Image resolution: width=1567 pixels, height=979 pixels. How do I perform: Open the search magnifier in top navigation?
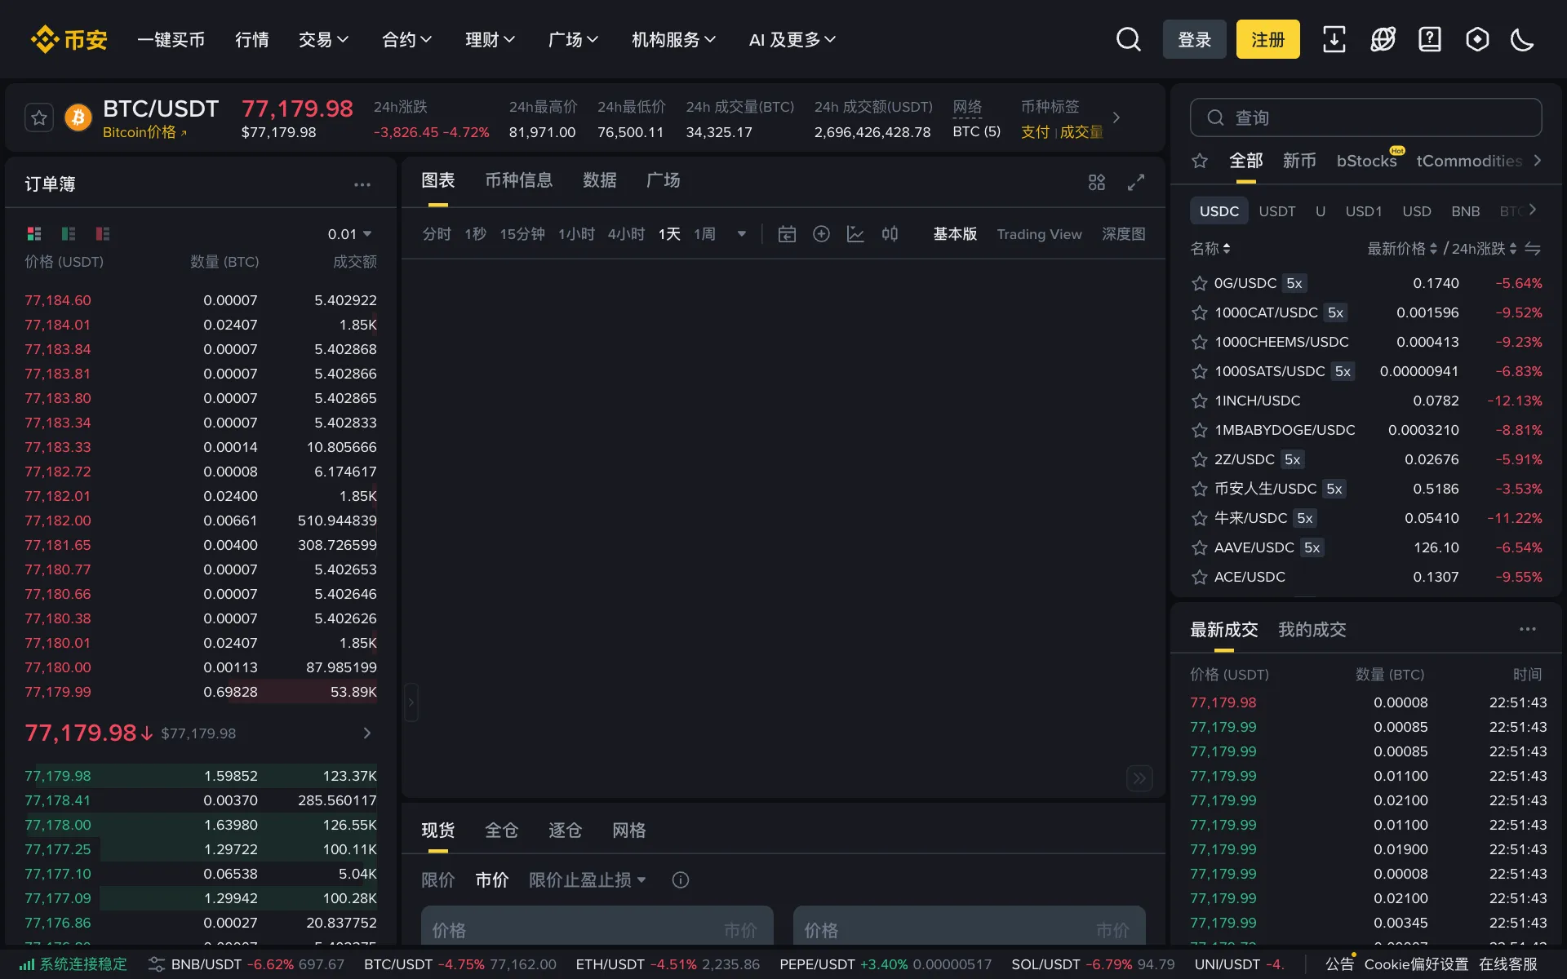coord(1129,39)
